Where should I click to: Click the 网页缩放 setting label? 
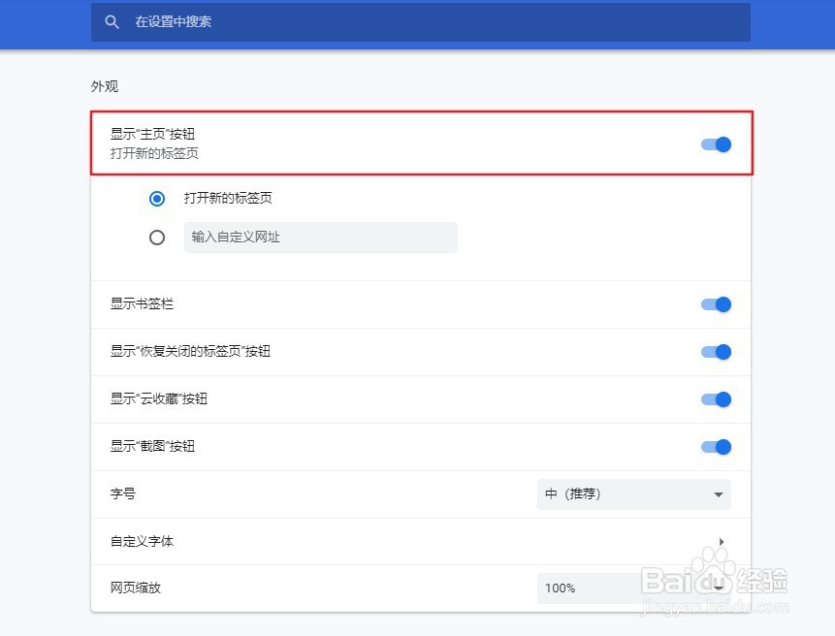pos(135,588)
